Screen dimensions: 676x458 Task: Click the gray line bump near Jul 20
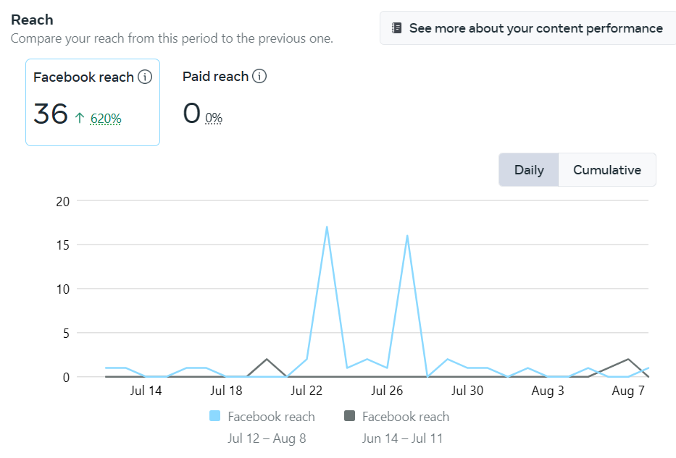click(267, 360)
